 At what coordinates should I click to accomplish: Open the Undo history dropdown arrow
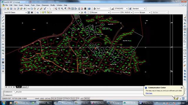tap(48, 8)
